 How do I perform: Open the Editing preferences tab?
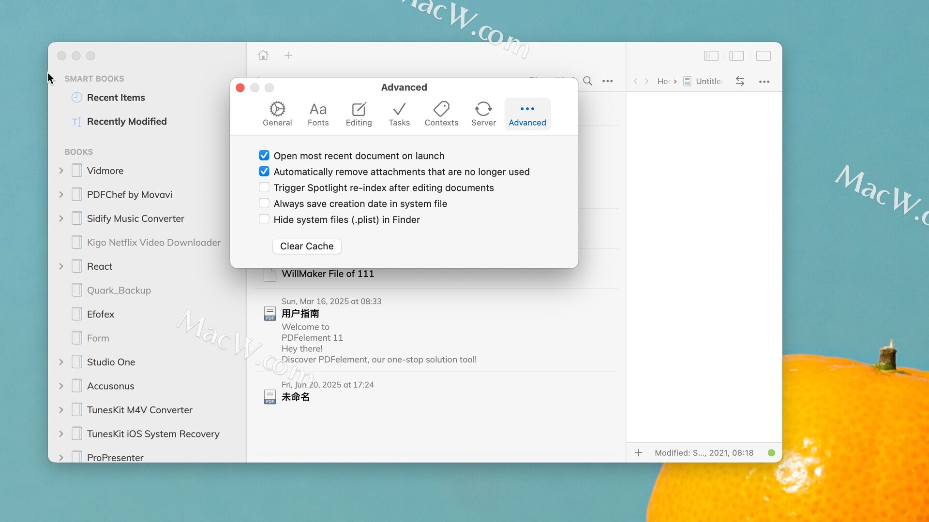pyautogui.click(x=359, y=114)
